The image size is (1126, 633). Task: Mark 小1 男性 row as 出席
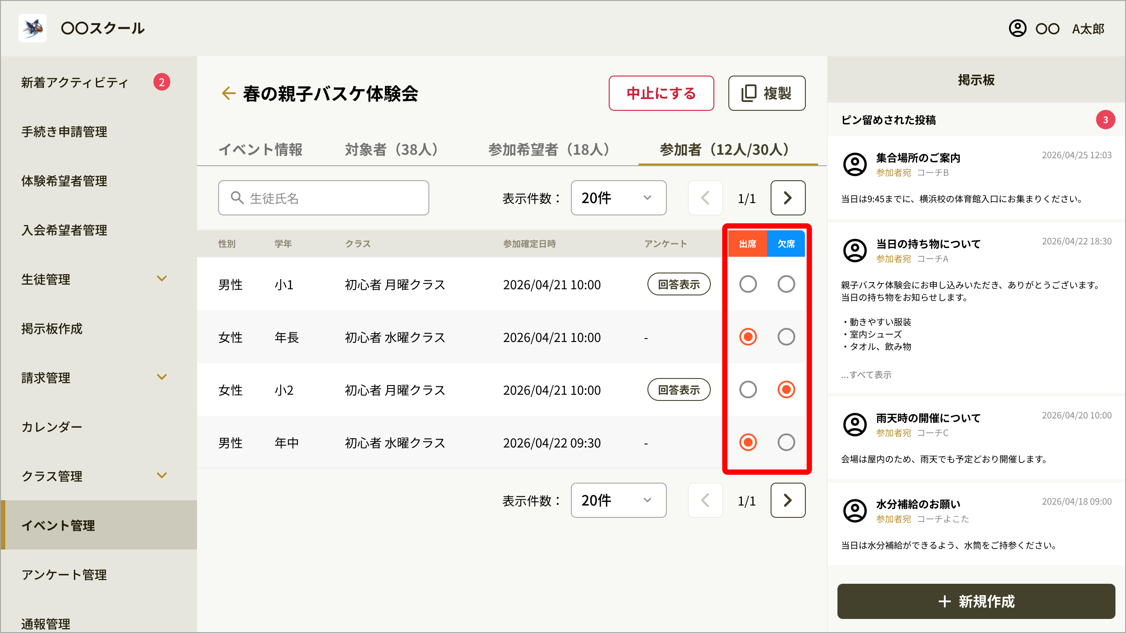coord(748,284)
